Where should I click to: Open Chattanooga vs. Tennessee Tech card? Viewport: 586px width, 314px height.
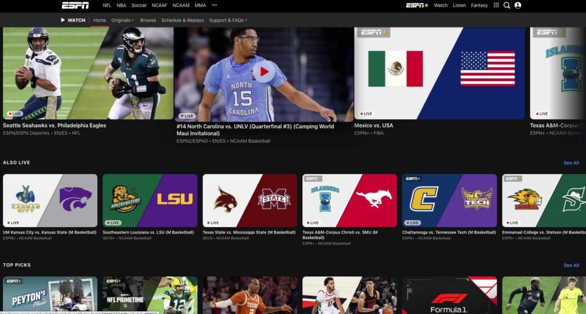pyautogui.click(x=449, y=200)
